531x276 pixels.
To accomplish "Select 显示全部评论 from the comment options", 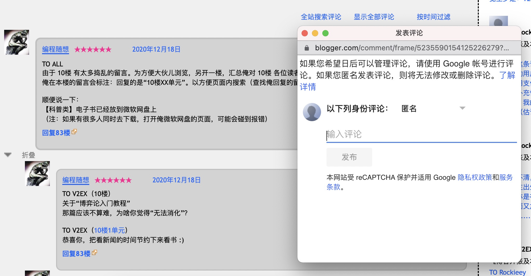I will tap(374, 17).
